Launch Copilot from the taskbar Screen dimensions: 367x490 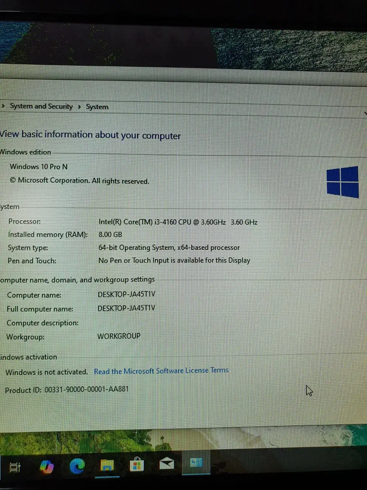tap(47, 466)
